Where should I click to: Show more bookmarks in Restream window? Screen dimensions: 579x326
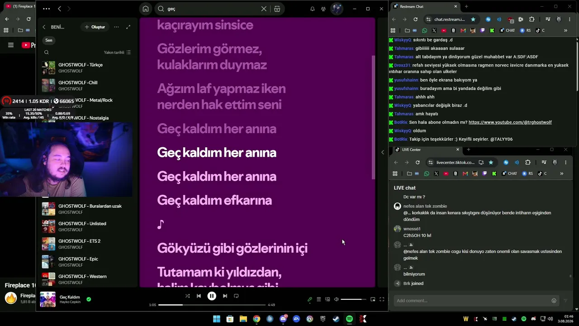[565, 30]
